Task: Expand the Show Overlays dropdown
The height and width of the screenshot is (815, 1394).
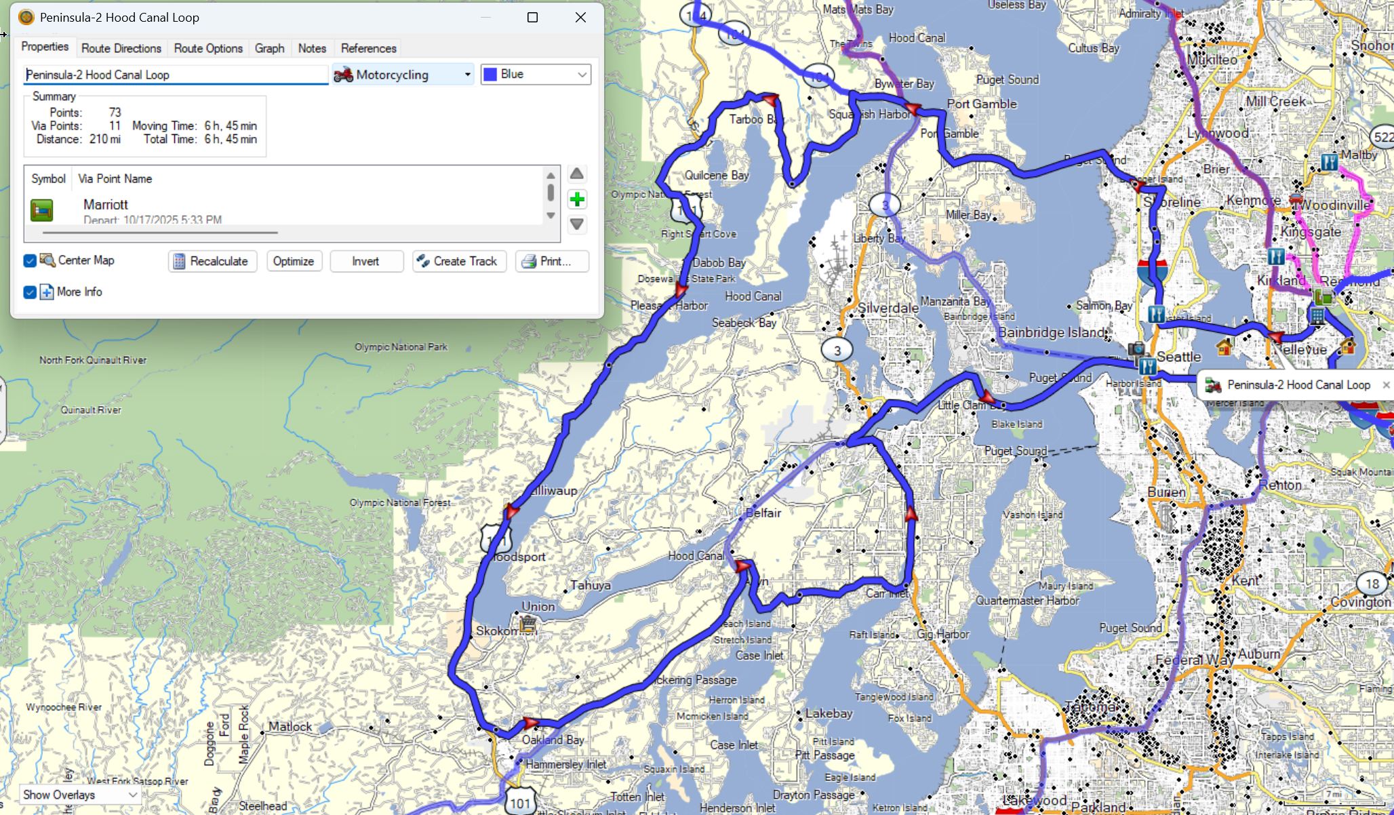Action: [x=79, y=795]
